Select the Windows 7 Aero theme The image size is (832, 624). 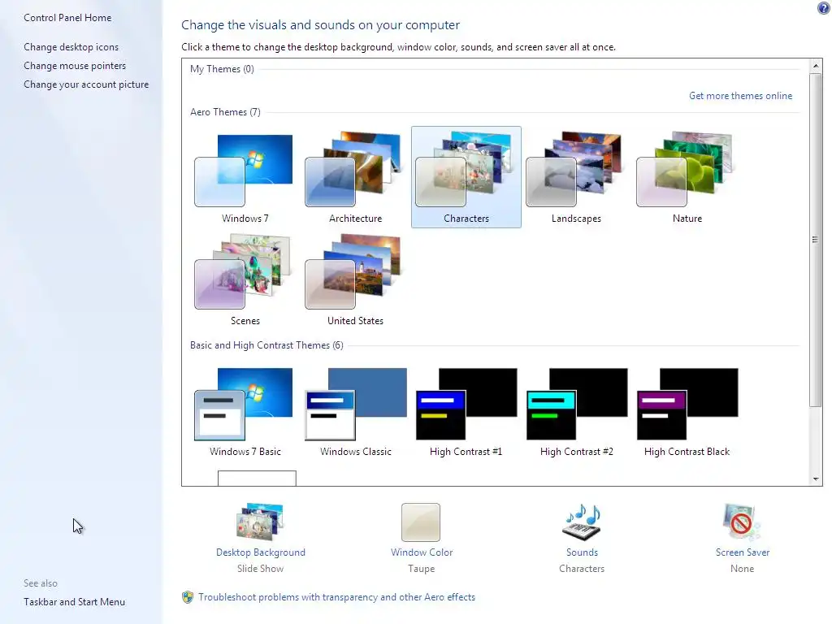coord(245,177)
